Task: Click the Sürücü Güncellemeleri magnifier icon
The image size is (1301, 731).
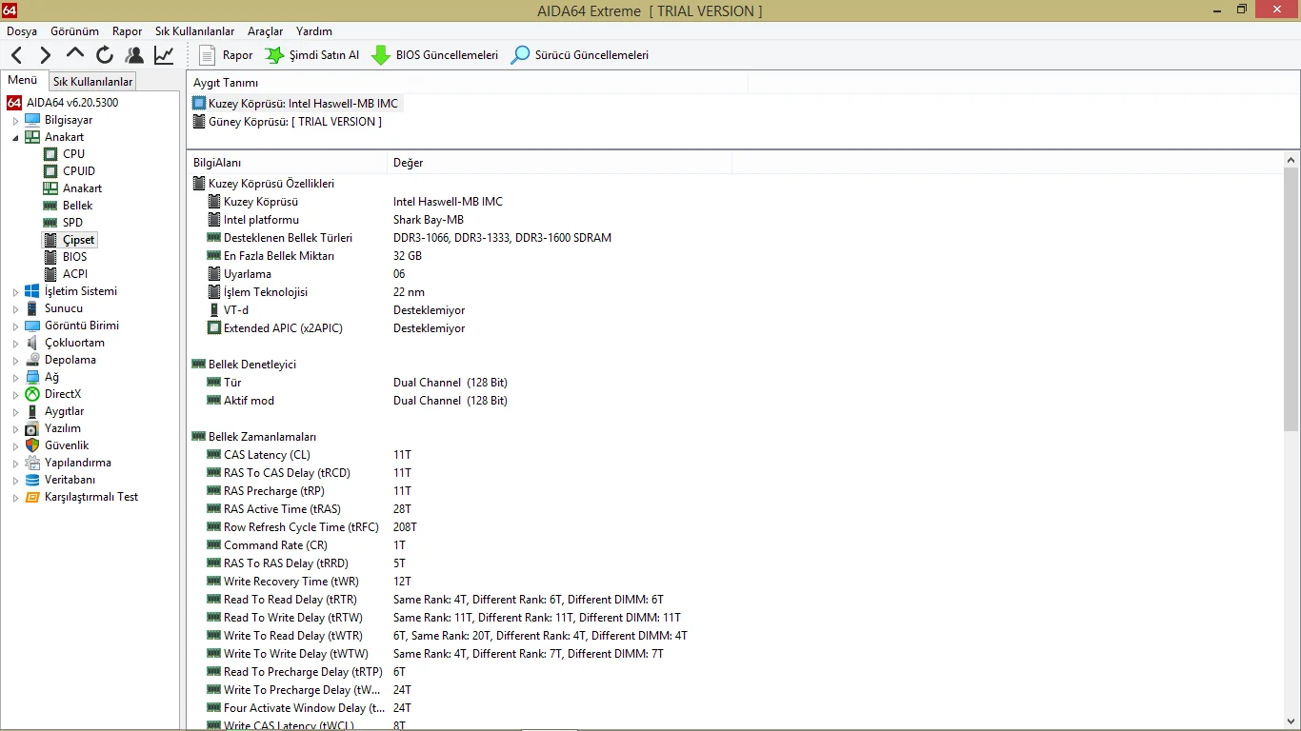Action: point(520,55)
